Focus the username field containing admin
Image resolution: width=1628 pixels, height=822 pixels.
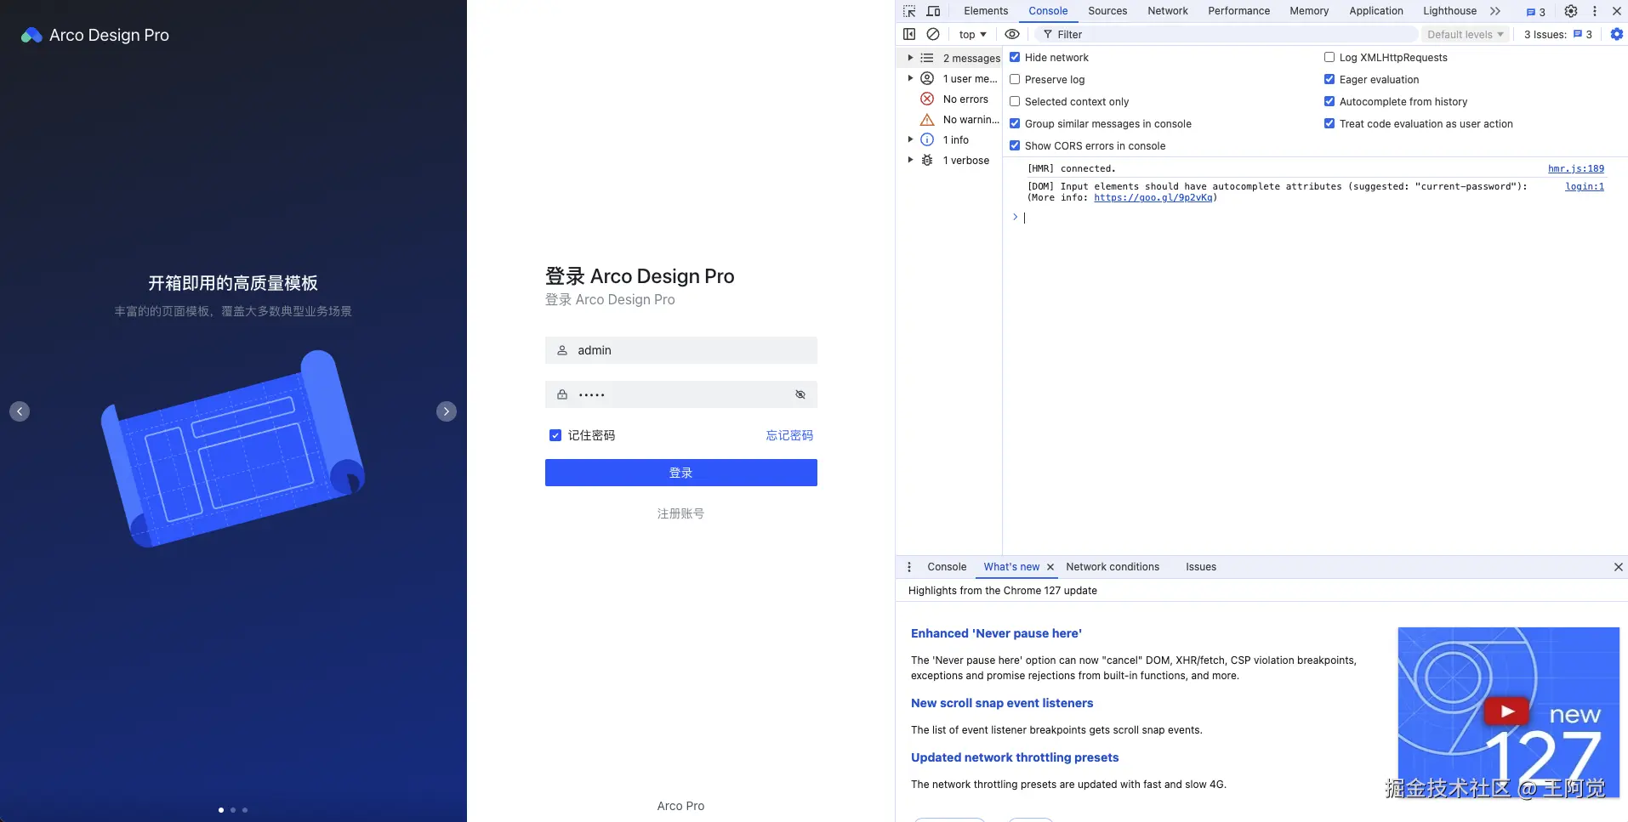(x=681, y=350)
